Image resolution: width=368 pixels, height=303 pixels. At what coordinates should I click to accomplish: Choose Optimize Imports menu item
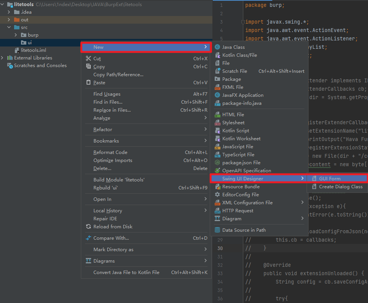tap(146, 160)
